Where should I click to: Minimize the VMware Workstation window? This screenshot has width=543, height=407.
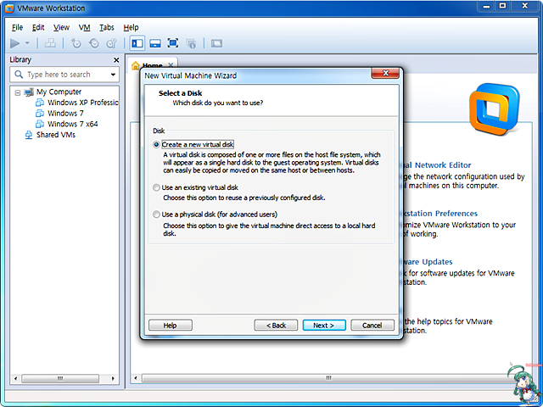pos(486,7)
